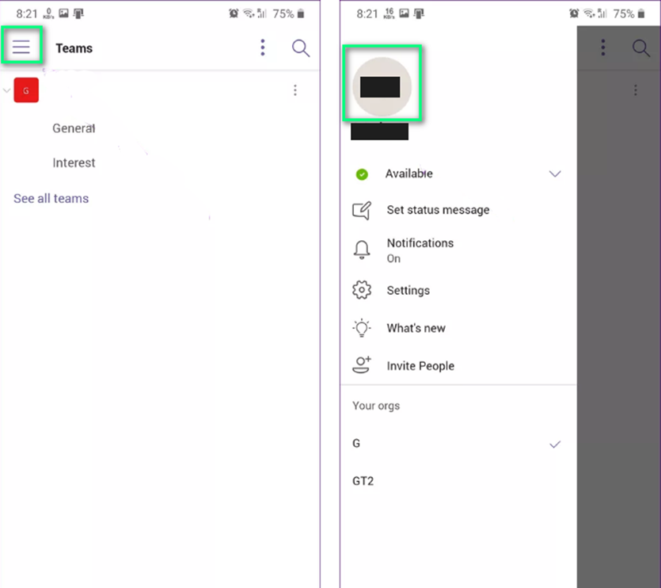Open the General channel
Screen dimensions: 661x588
[x=74, y=128]
